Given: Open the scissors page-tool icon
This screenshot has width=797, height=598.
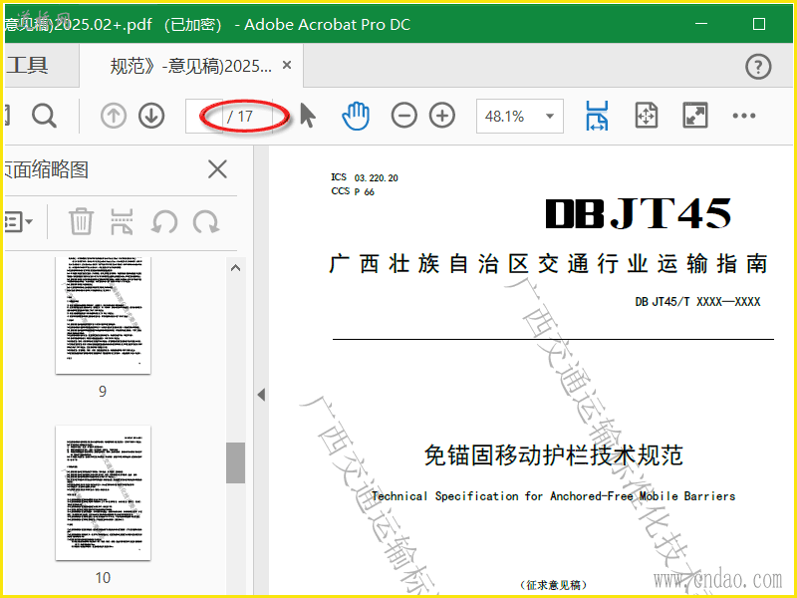Looking at the screenshot, I should point(122,221).
